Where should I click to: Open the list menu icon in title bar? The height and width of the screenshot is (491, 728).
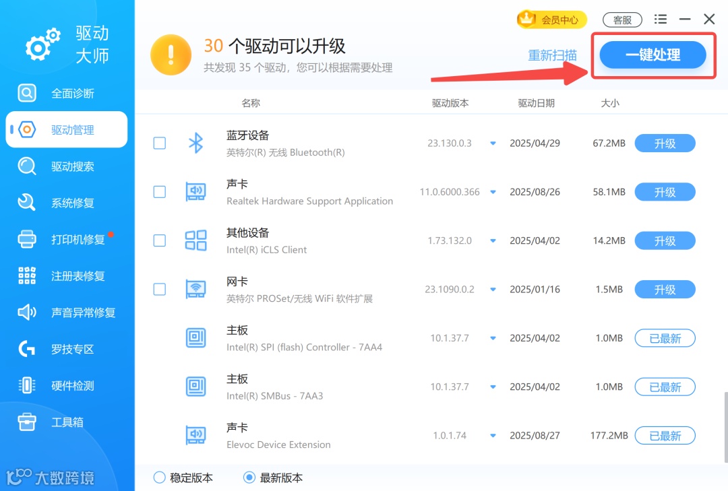[660, 19]
